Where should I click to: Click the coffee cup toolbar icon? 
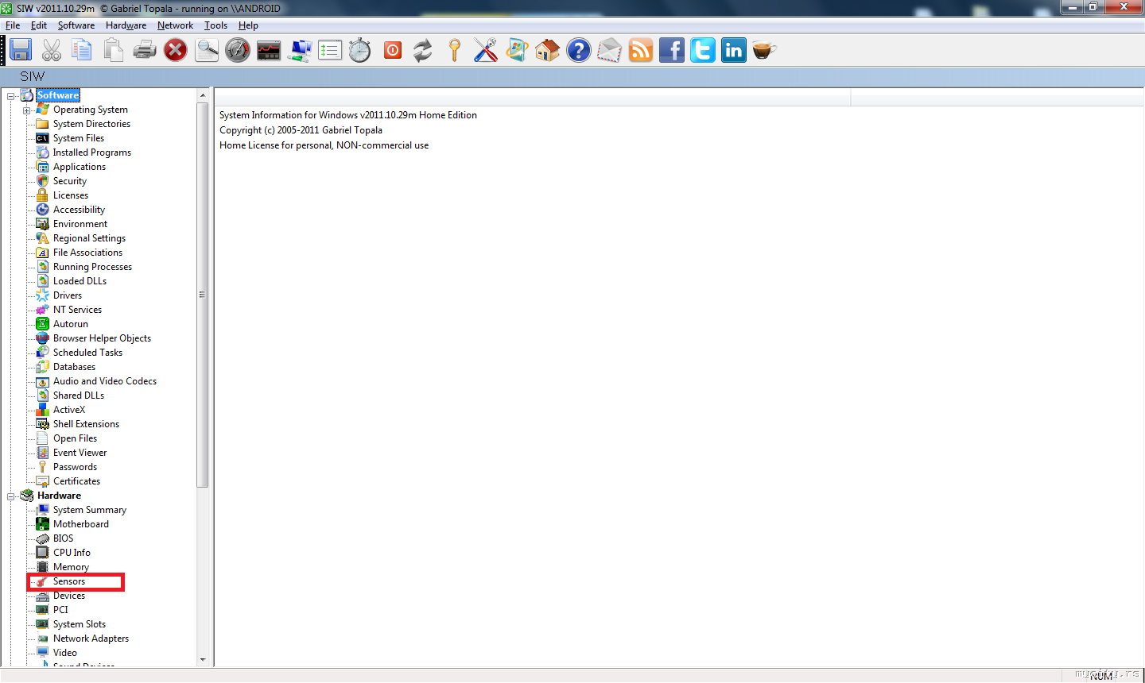[x=764, y=50]
